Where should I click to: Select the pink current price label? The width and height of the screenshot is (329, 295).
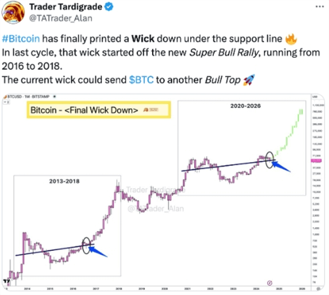coord(316,161)
